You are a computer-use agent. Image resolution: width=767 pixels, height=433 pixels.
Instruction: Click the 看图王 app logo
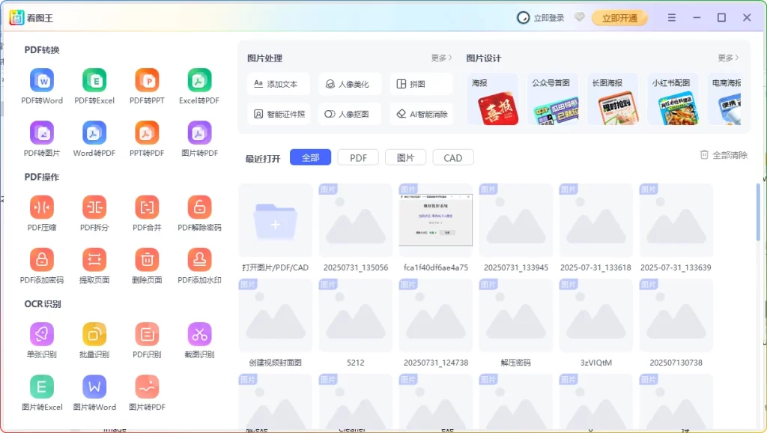point(16,18)
